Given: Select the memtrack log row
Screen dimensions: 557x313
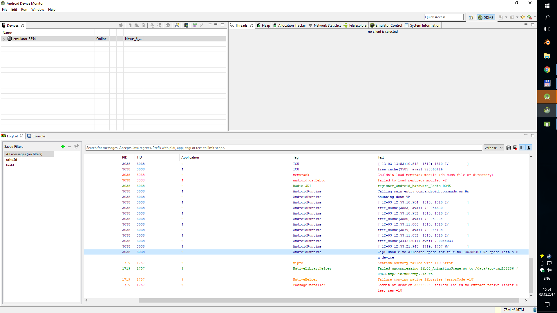Looking at the screenshot, I should (x=306, y=175).
